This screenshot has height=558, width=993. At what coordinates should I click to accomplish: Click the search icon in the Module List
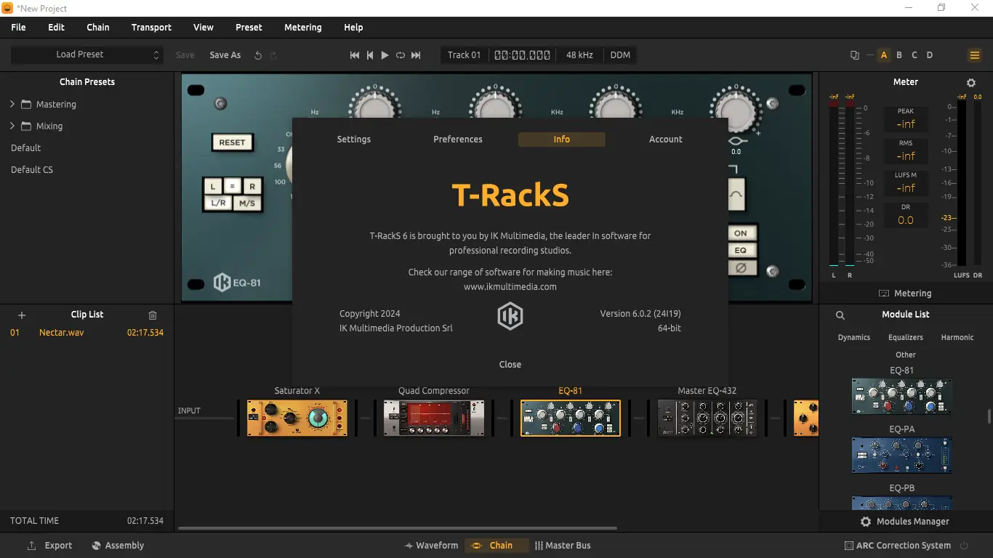click(x=840, y=315)
